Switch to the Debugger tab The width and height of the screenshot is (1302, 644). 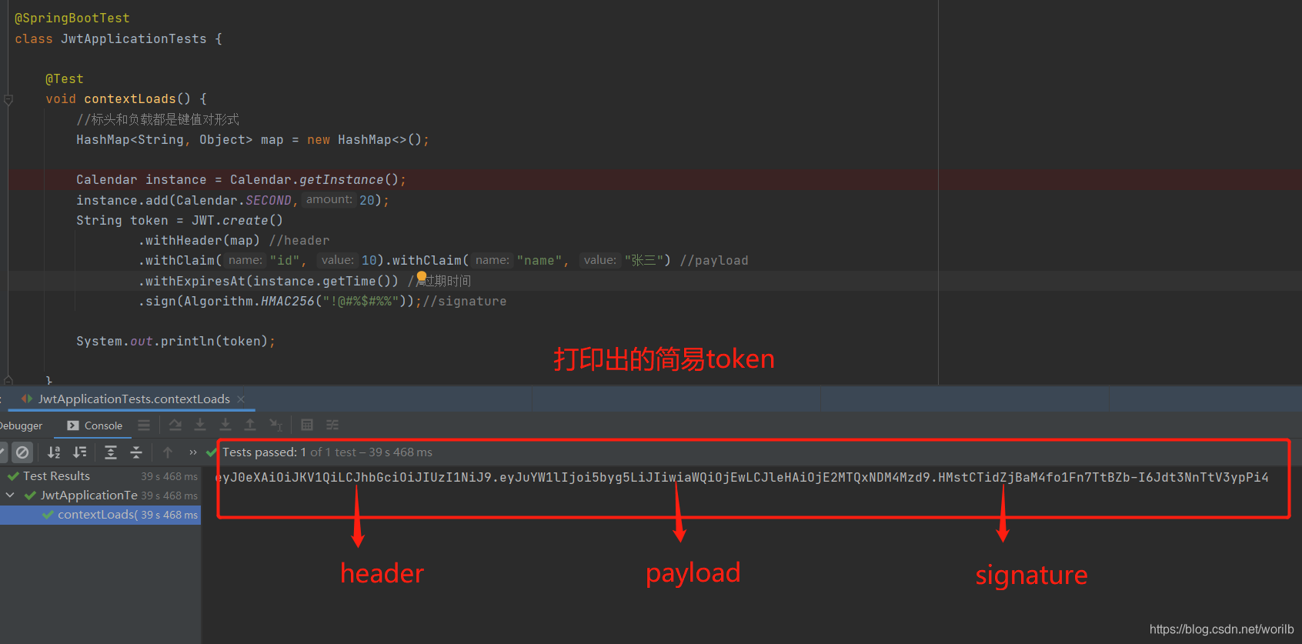[x=21, y=425]
